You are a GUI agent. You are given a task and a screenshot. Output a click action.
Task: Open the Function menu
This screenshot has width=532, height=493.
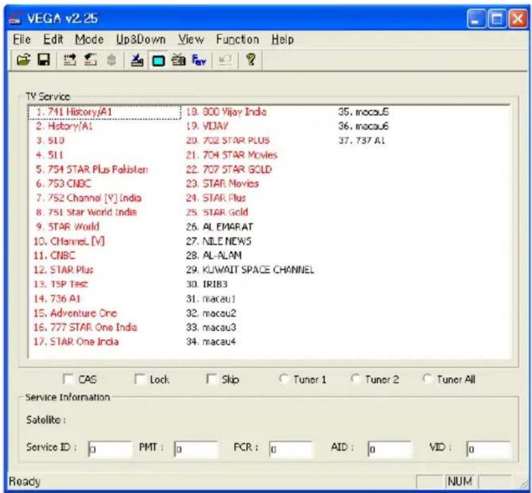(x=238, y=40)
